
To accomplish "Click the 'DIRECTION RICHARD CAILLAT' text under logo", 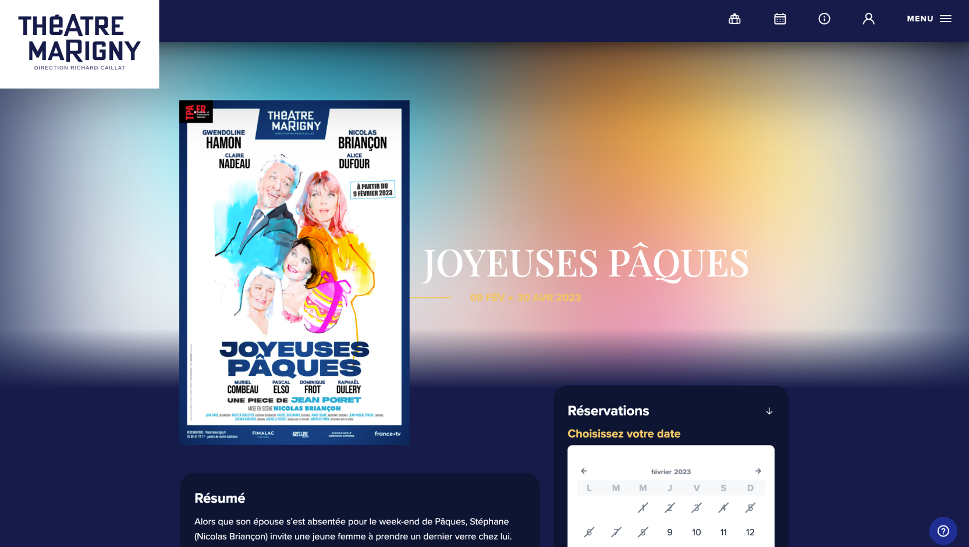I will coord(80,68).
